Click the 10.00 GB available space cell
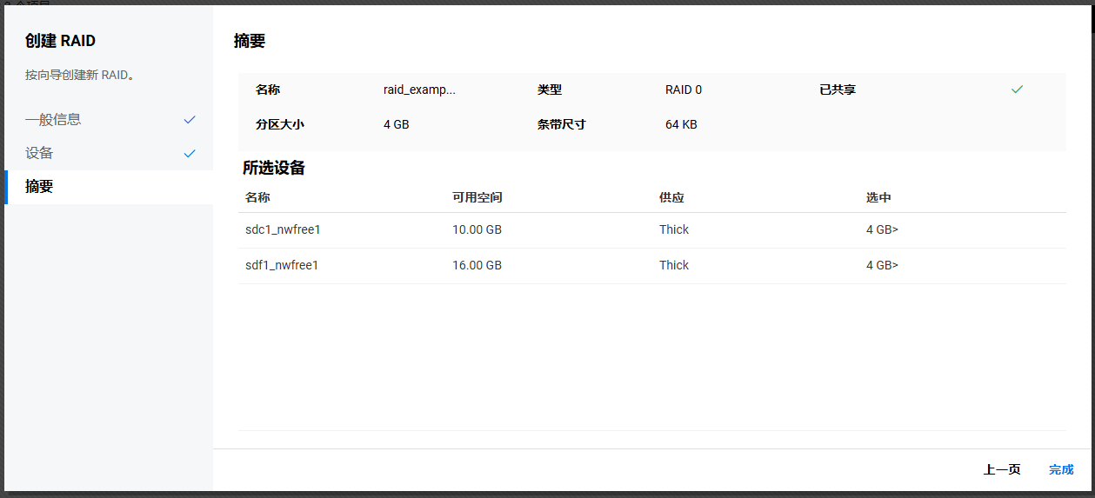 [x=477, y=229]
